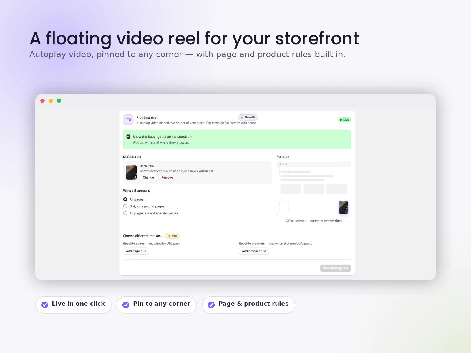Click the Growth plan badge
Viewport: 471px width, 353px height.
248,117
